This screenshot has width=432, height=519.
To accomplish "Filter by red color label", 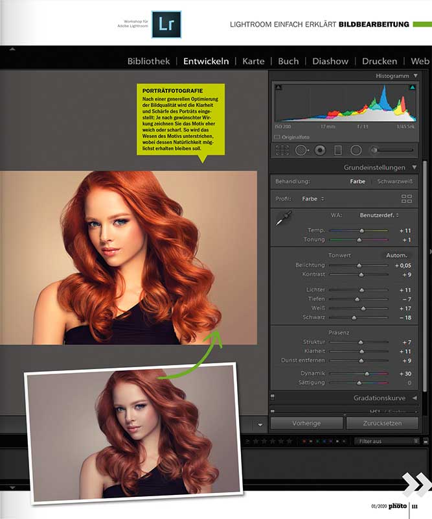I will tap(304, 441).
